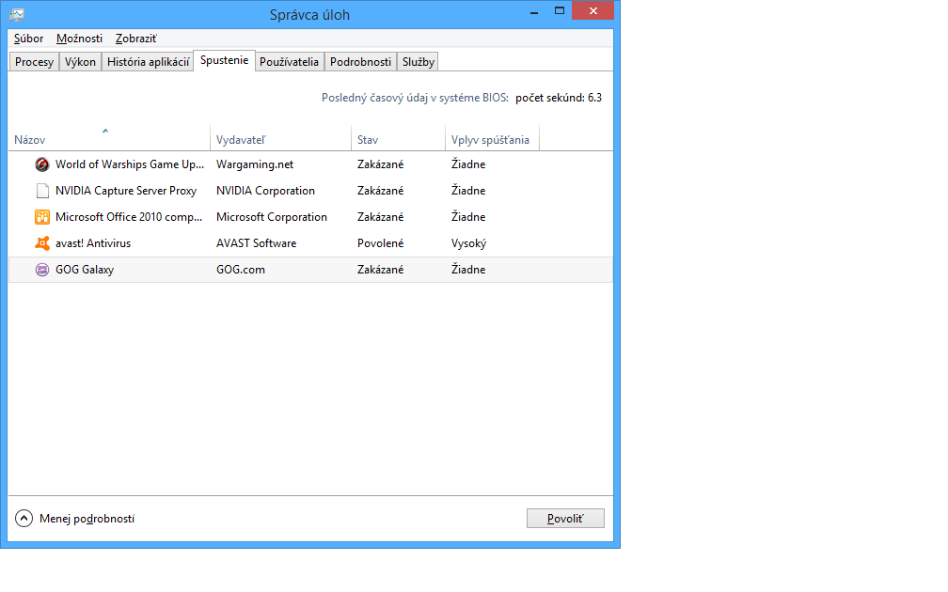
Task: Click the NVIDIA Capture Server Proxy file icon
Action: tap(42, 191)
